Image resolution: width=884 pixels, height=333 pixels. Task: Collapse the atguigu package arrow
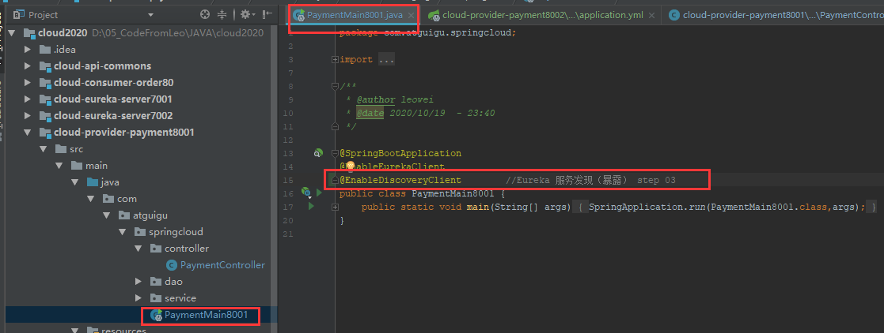point(107,215)
